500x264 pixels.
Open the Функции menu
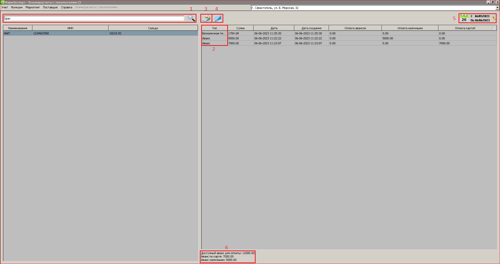(17, 7)
